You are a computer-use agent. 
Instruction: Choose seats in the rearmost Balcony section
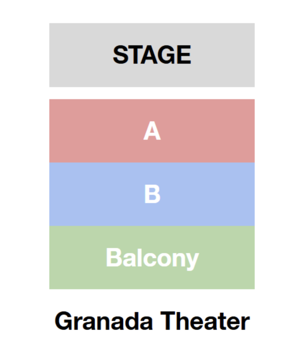coord(152,258)
